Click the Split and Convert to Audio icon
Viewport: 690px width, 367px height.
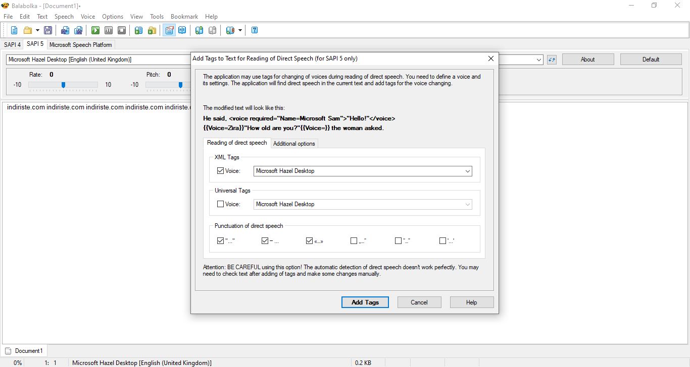pos(78,30)
